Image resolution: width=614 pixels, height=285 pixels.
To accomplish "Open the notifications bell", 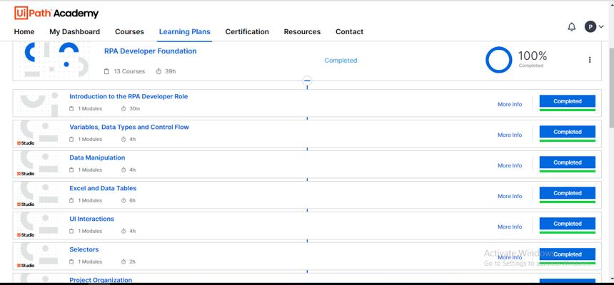I will pyautogui.click(x=571, y=27).
